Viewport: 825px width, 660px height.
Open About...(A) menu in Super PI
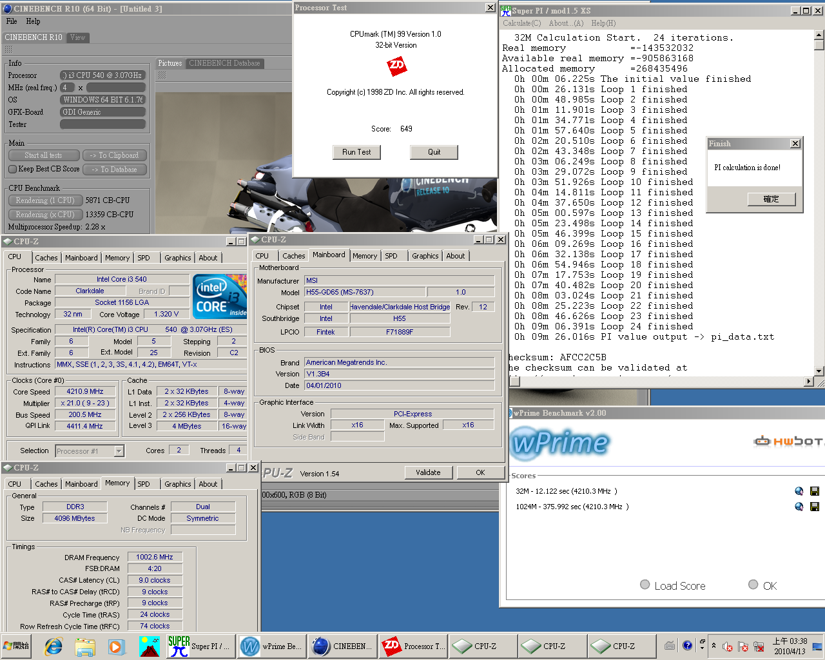[566, 23]
